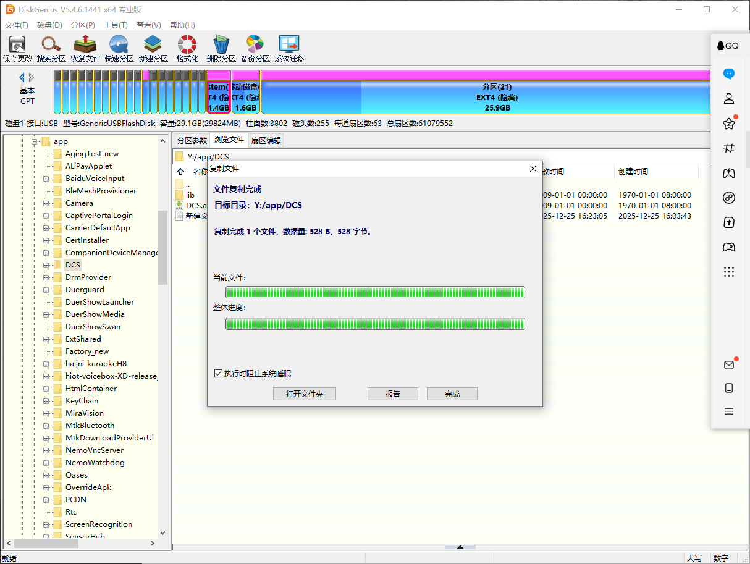The image size is (750, 564).
Task: Click the 完成 button to finish
Action: [x=452, y=394]
